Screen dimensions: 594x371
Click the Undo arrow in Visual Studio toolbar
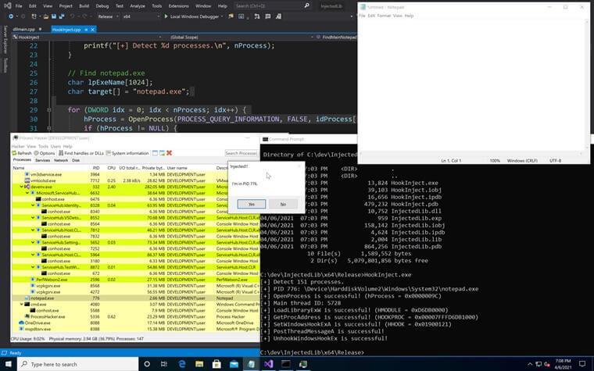[x=73, y=16]
